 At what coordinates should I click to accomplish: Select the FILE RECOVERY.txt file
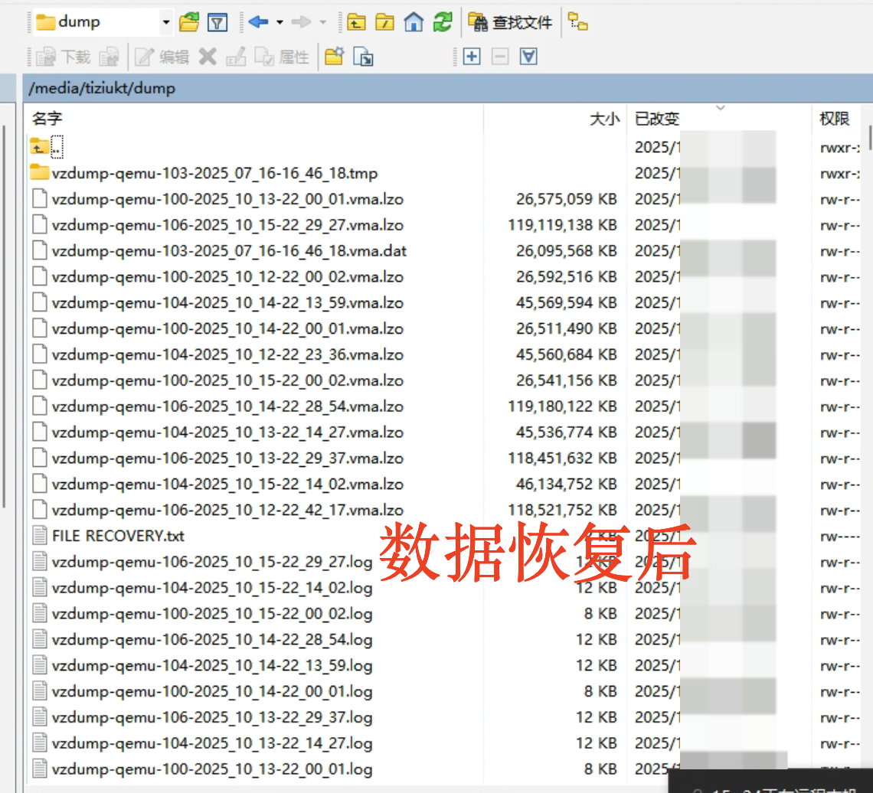tap(118, 536)
